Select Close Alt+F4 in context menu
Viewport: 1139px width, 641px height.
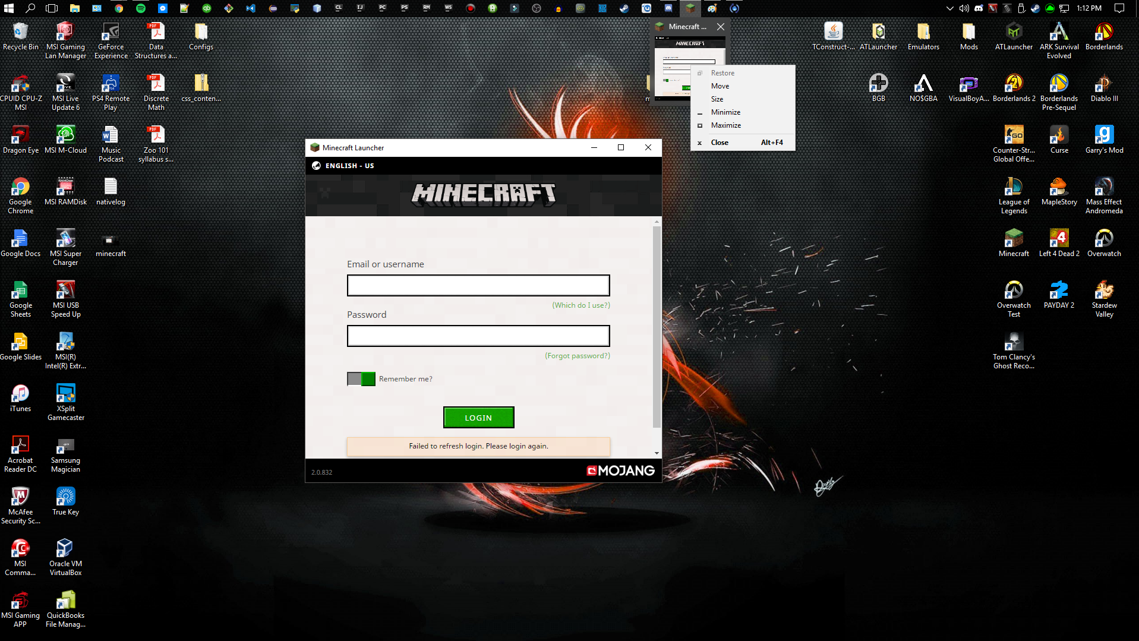[743, 143]
